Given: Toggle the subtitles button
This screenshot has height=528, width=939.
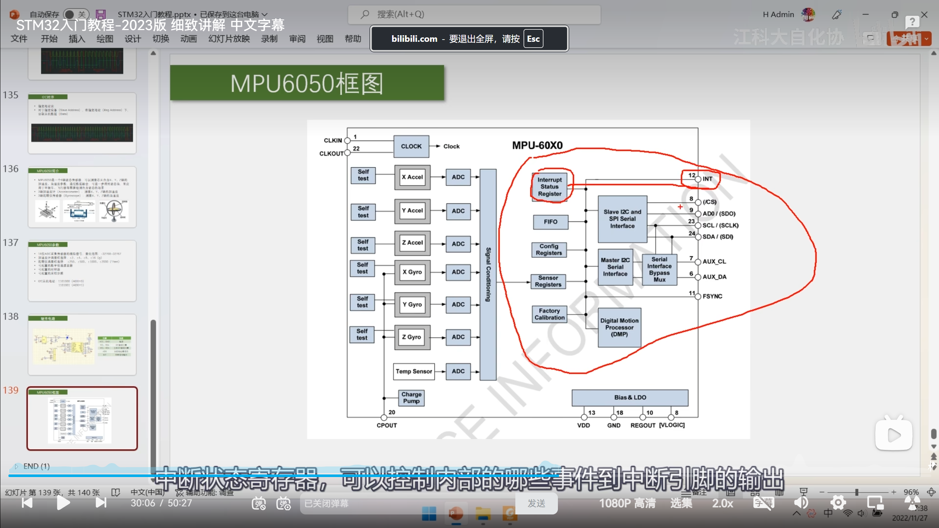Looking at the screenshot, I should pyautogui.click(x=763, y=503).
